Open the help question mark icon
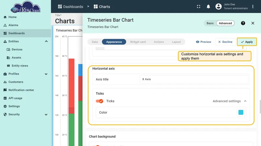This screenshot has height=146, width=261. click(243, 23)
